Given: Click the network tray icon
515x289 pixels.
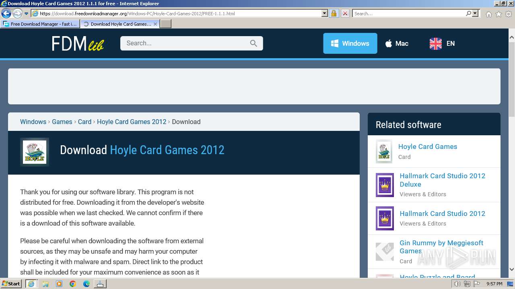Looking at the screenshot, I should [x=467, y=284].
